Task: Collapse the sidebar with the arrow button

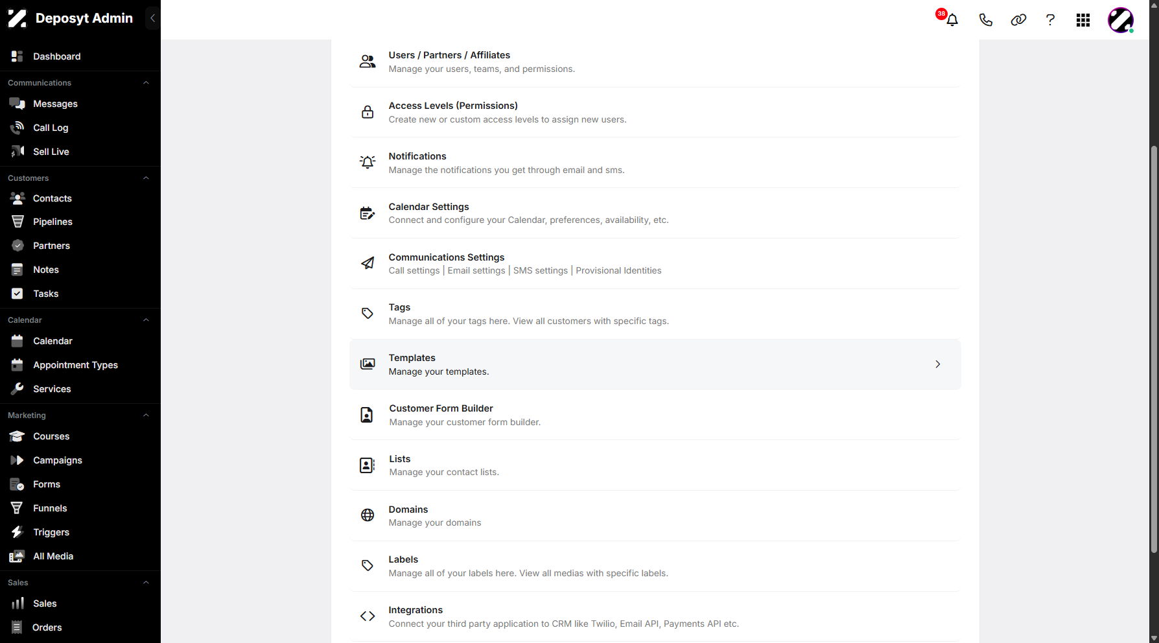Action: click(152, 18)
